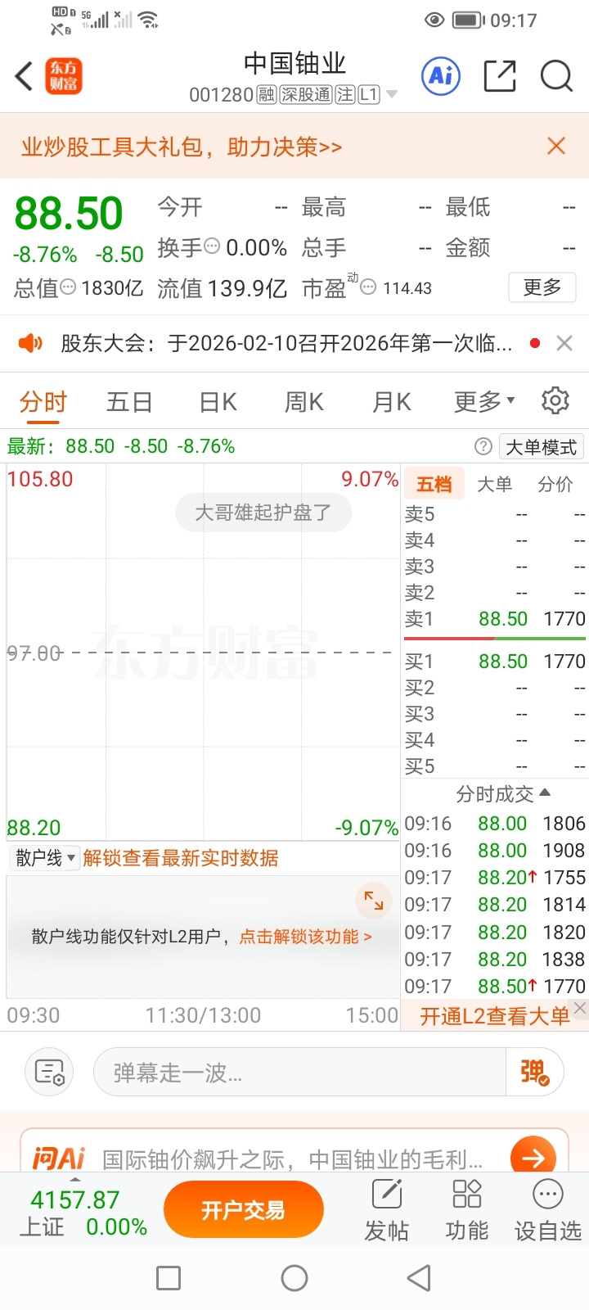
Task: Switch to the 月K tab
Action: [x=392, y=402]
